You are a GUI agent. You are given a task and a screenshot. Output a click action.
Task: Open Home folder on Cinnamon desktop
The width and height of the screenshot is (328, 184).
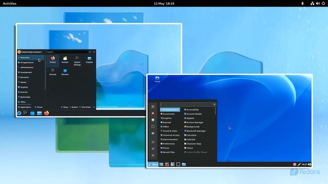tap(157, 79)
